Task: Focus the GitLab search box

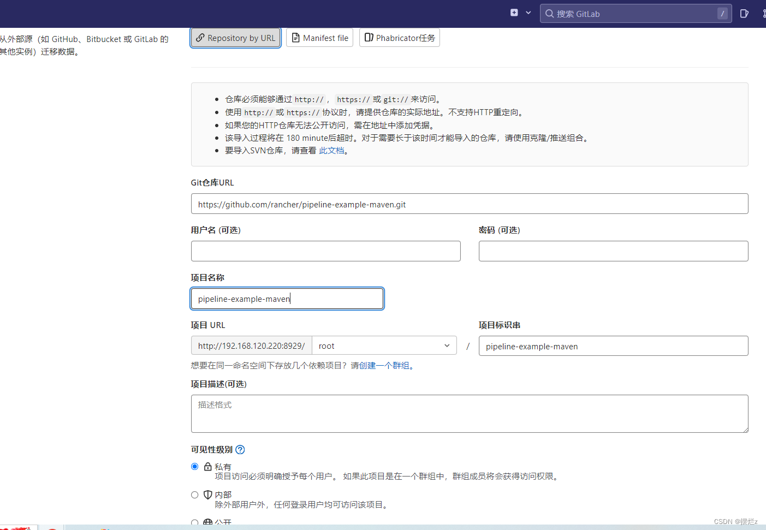Action: pos(636,14)
